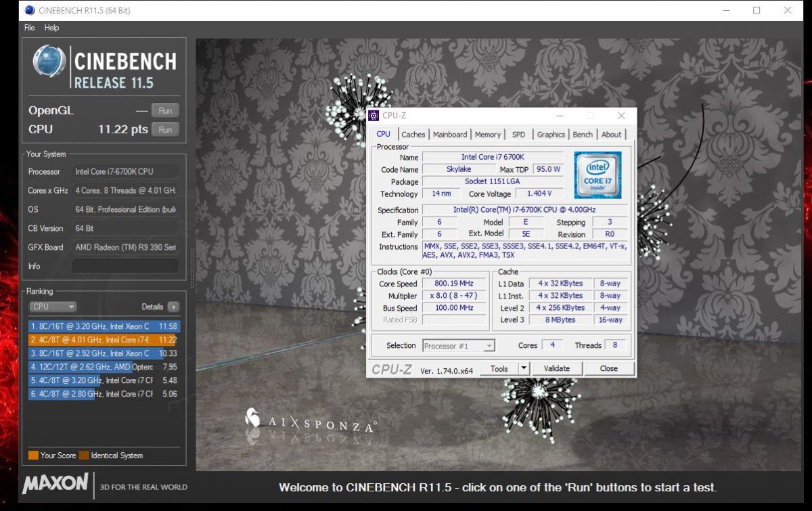Click the Cores x GHz field
The height and width of the screenshot is (511, 812).
125,191
